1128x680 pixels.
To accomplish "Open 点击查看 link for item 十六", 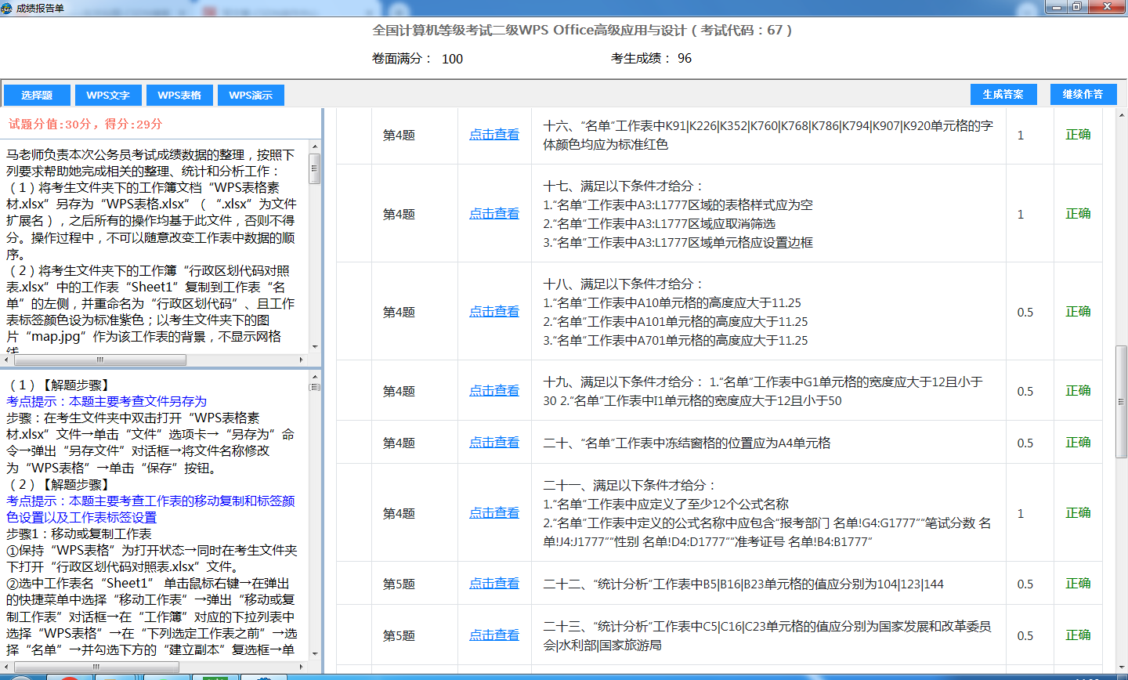I will pos(494,135).
